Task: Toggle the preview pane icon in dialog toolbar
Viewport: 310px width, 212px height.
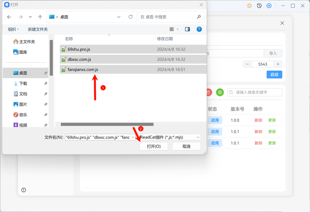Action: 187,29
